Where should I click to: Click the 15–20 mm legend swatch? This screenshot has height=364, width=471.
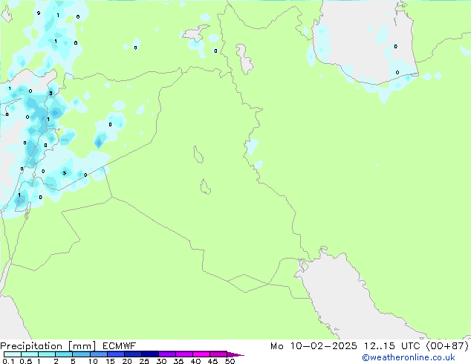coord(116,354)
